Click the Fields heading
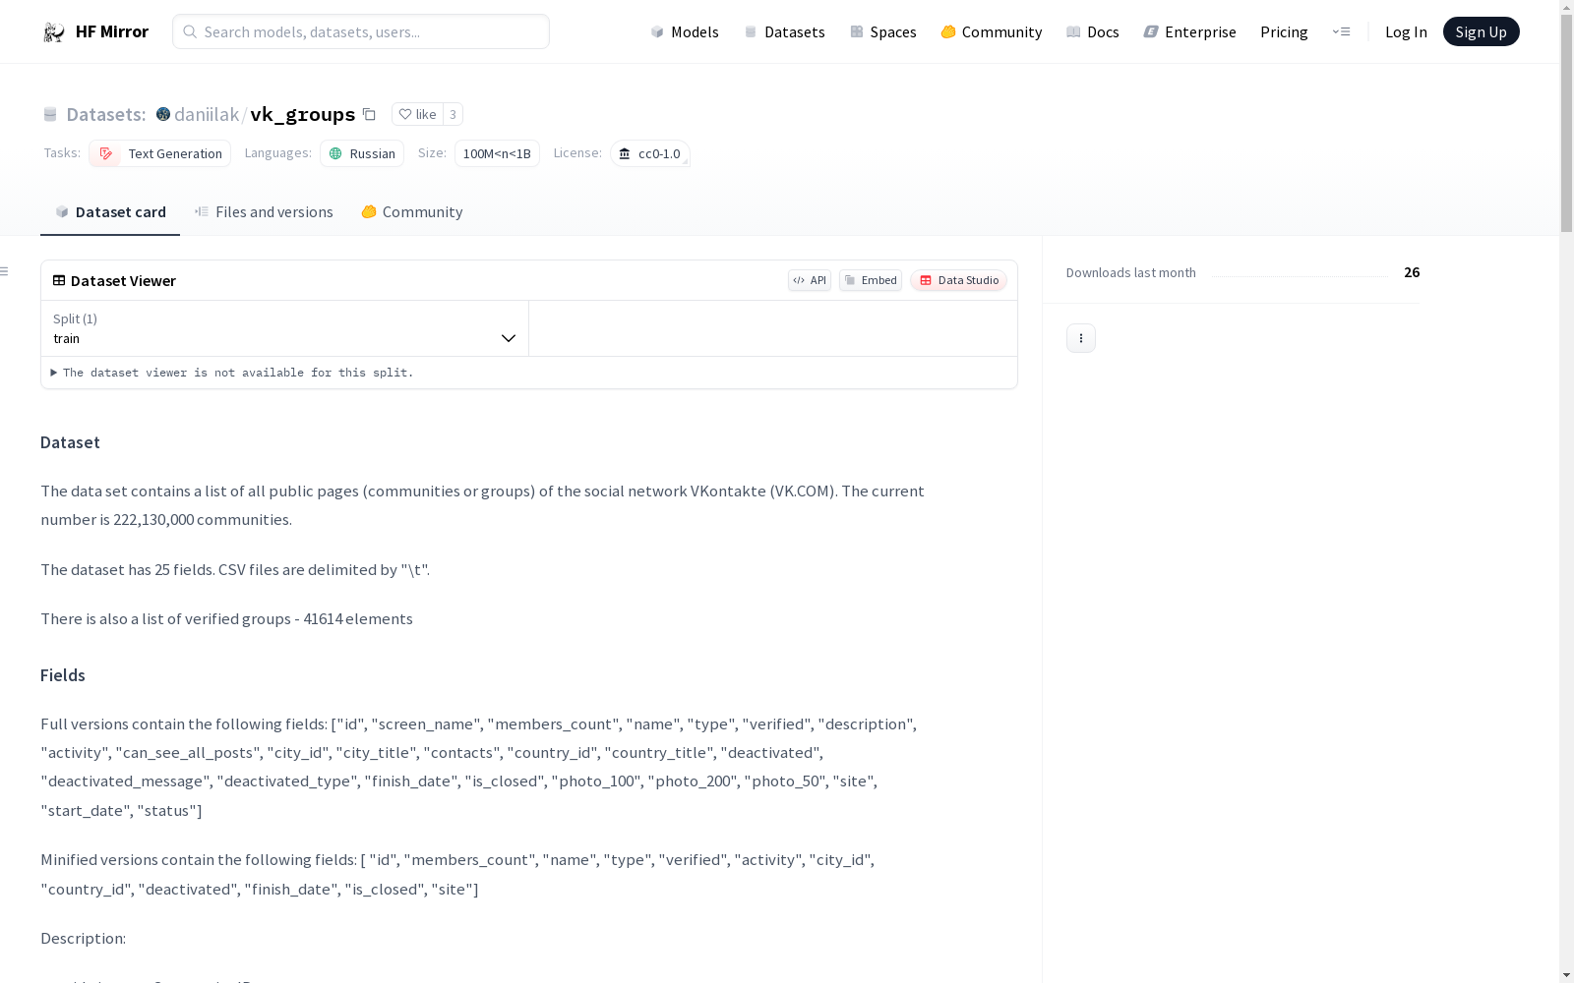 [63, 675]
